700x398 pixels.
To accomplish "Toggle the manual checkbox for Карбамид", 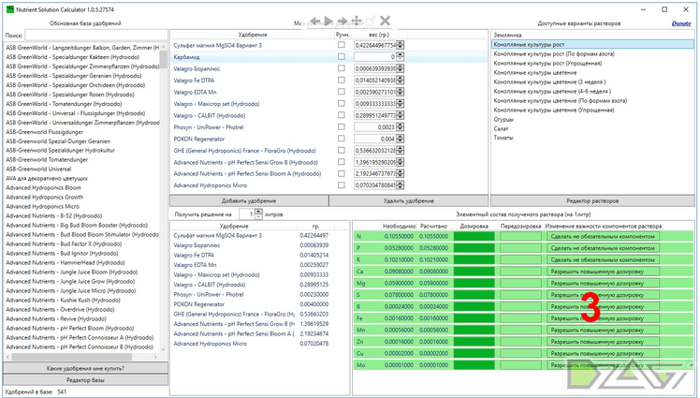I will point(341,56).
